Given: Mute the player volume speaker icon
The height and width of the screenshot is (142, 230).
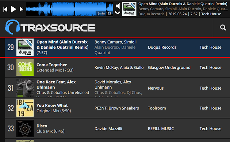Looking at the screenshot, I should [118, 6].
